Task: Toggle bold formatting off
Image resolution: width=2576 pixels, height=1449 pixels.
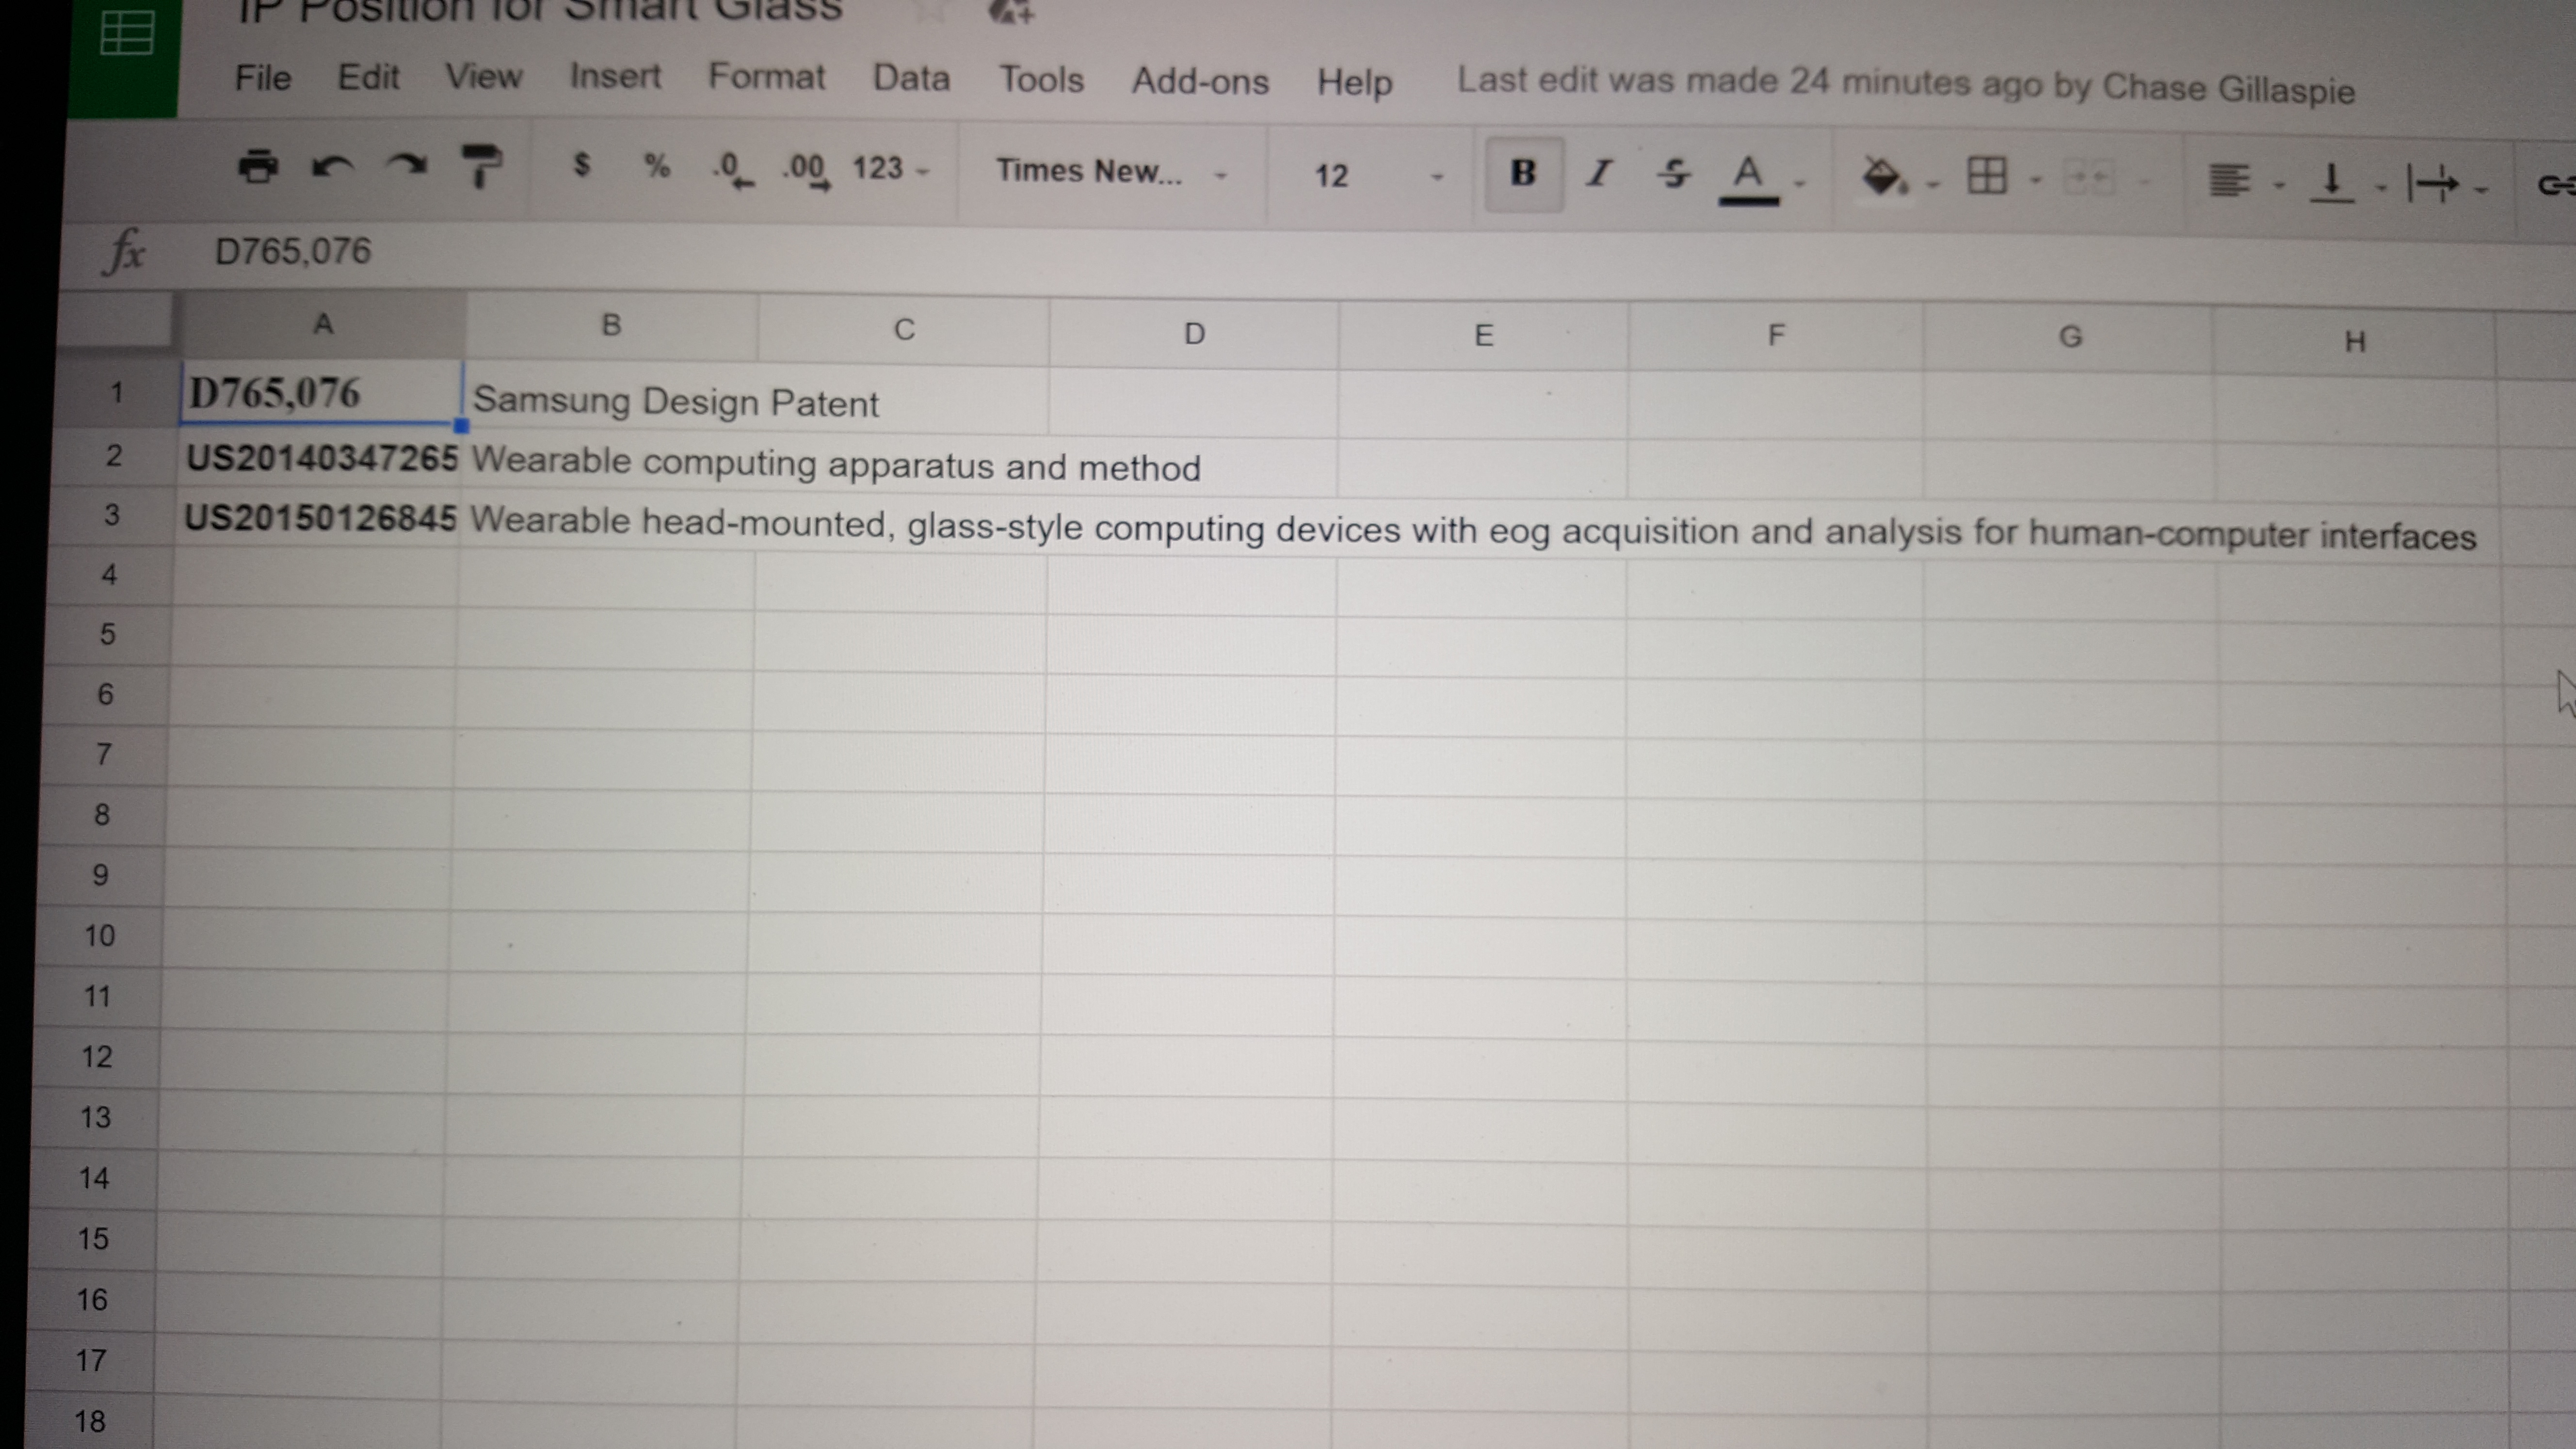Action: (1522, 174)
